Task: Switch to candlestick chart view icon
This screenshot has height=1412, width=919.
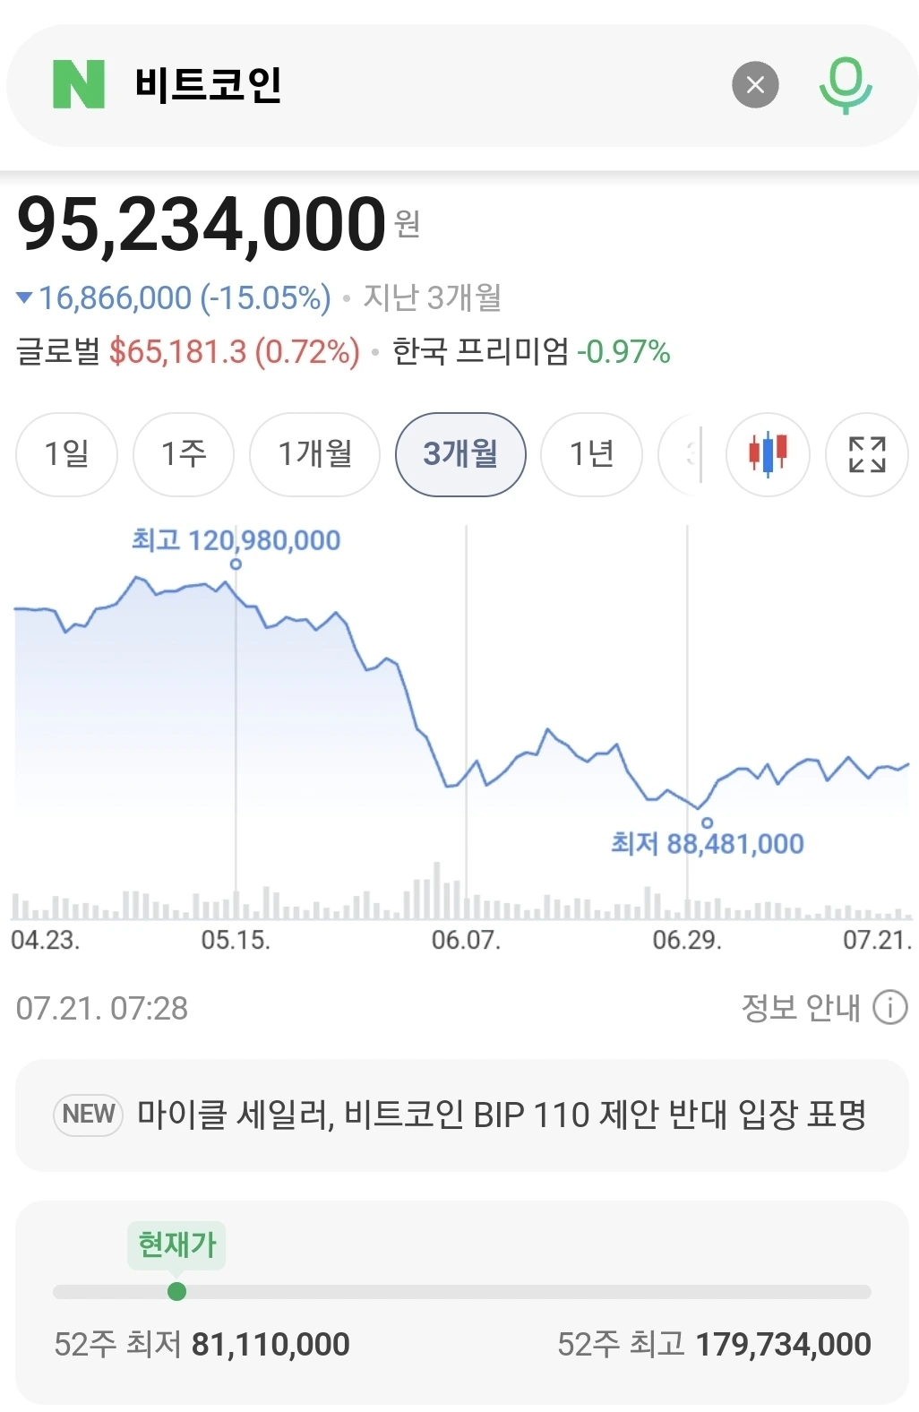Action: click(768, 454)
